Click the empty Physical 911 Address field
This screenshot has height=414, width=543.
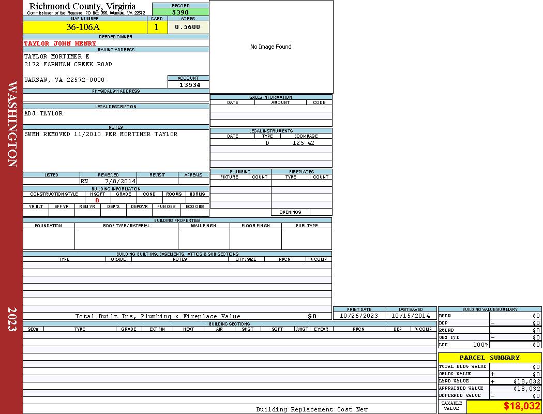coord(116,97)
